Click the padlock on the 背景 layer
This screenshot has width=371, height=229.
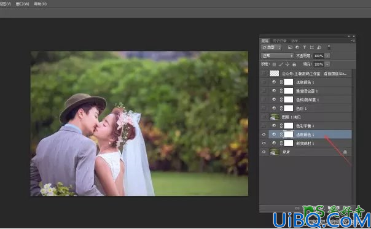click(345, 152)
